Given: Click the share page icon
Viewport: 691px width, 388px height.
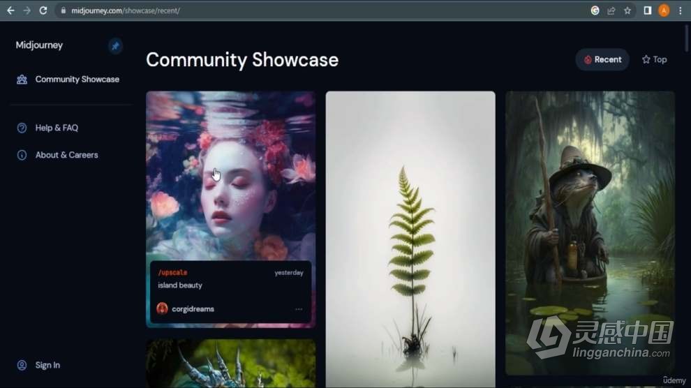Looking at the screenshot, I should pyautogui.click(x=611, y=10).
